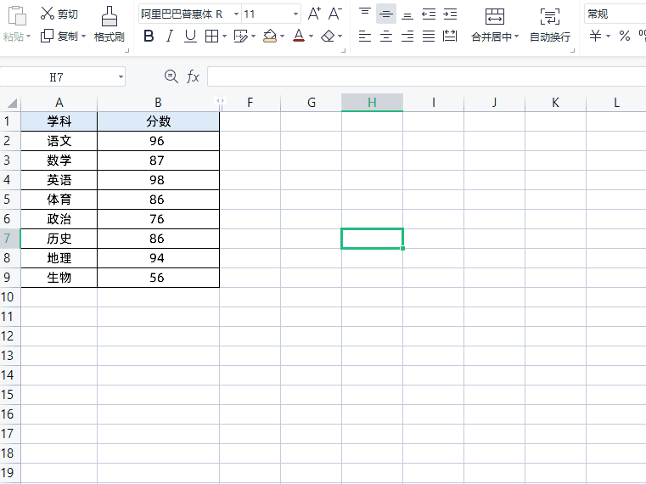Select column H header

coord(372,103)
